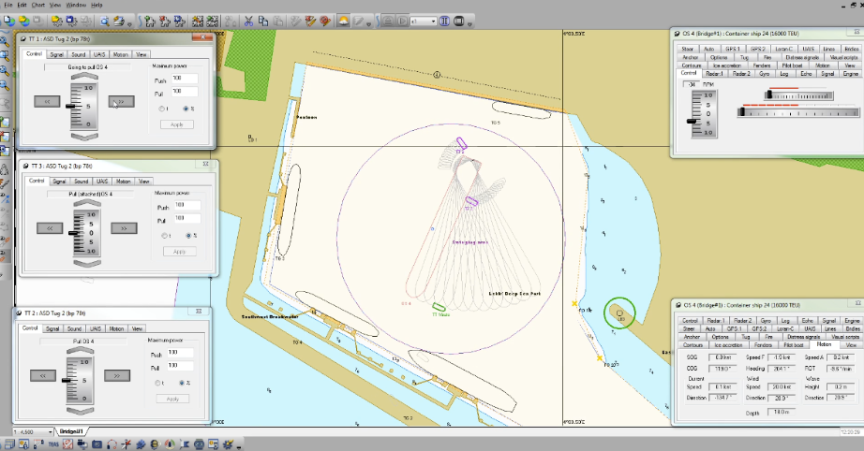Click the Cut scissors icon in toolbar

pos(249,19)
